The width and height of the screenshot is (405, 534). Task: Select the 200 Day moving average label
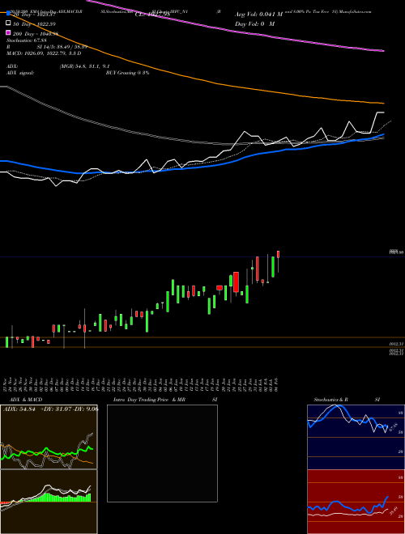pos(36,33)
